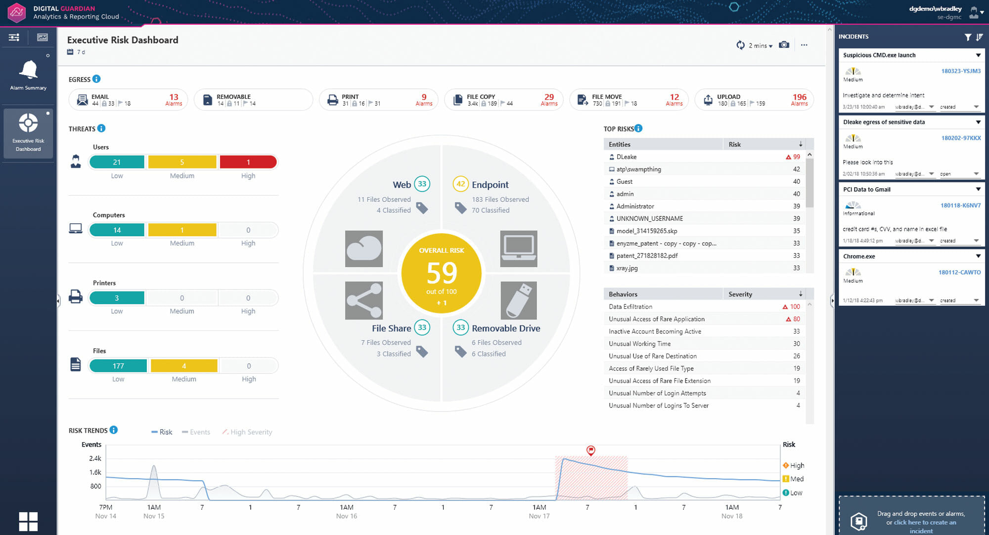The height and width of the screenshot is (535, 989).
Task: Collapse the Suspicious CMD.exe launch incident
Action: (x=978, y=55)
